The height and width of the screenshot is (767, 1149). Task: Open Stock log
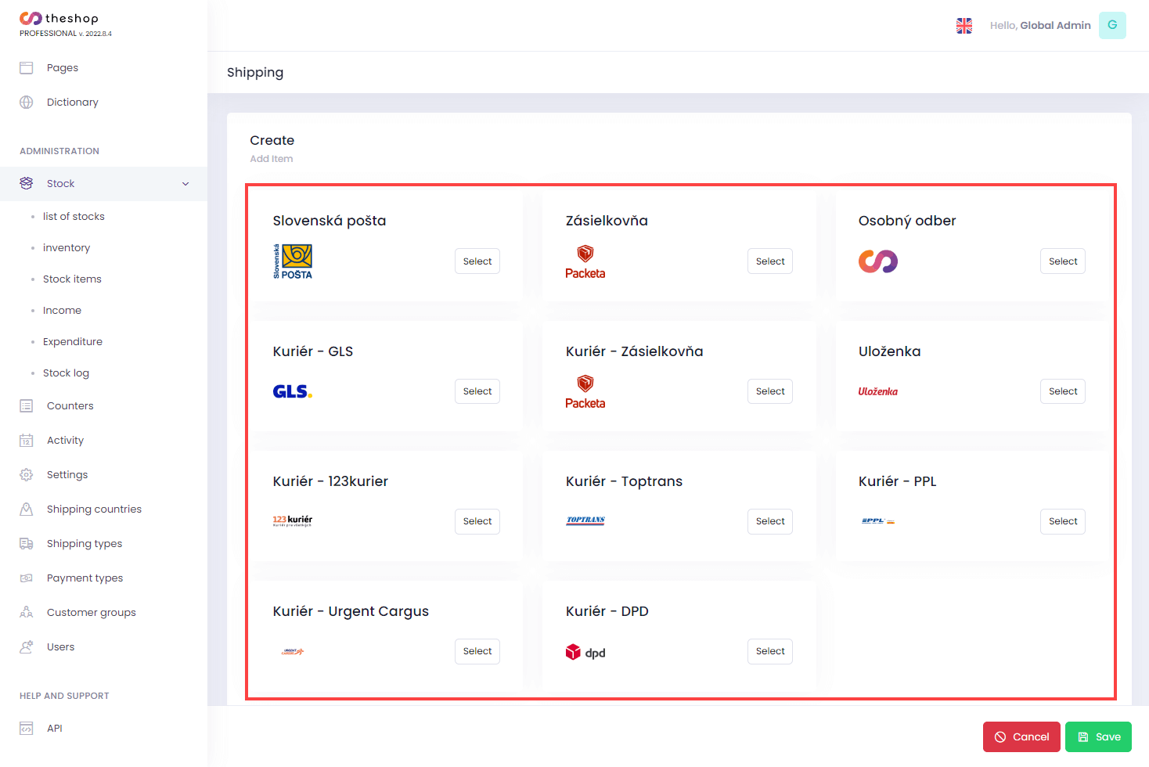(66, 373)
